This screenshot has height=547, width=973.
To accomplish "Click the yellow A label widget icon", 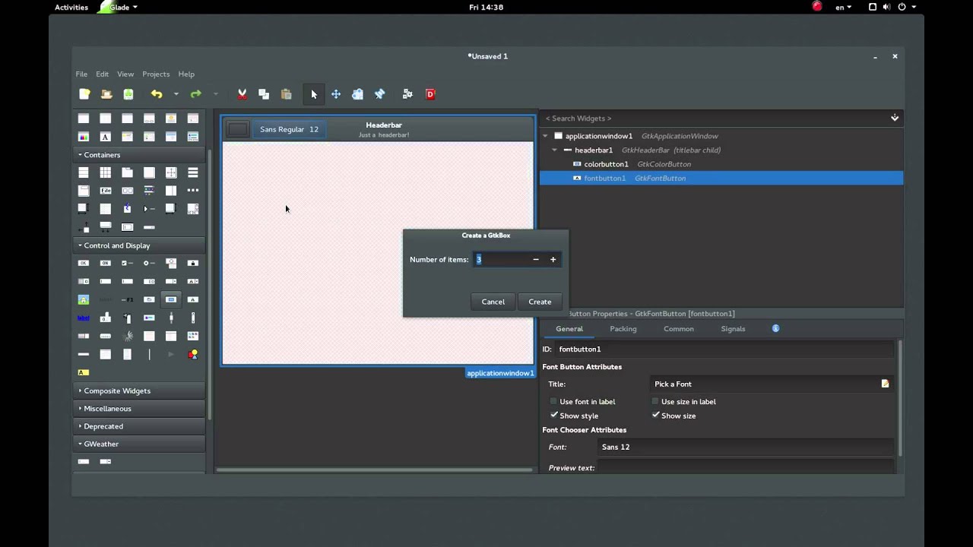I will tap(84, 372).
